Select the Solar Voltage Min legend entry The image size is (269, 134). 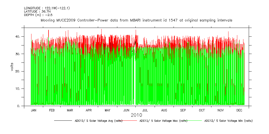point(228,121)
